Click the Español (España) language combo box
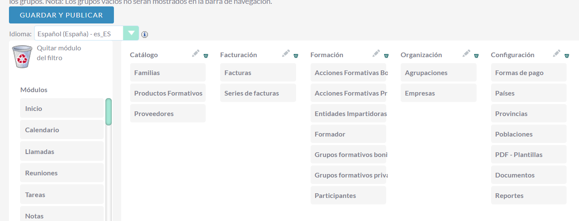579x221 pixels. pyautogui.click(x=87, y=33)
